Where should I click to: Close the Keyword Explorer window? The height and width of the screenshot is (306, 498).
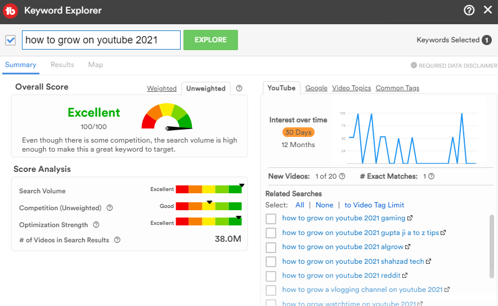488,10
